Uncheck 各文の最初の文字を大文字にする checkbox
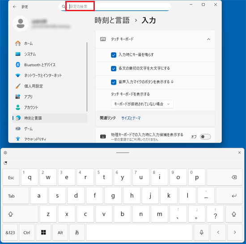 click(x=114, y=68)
